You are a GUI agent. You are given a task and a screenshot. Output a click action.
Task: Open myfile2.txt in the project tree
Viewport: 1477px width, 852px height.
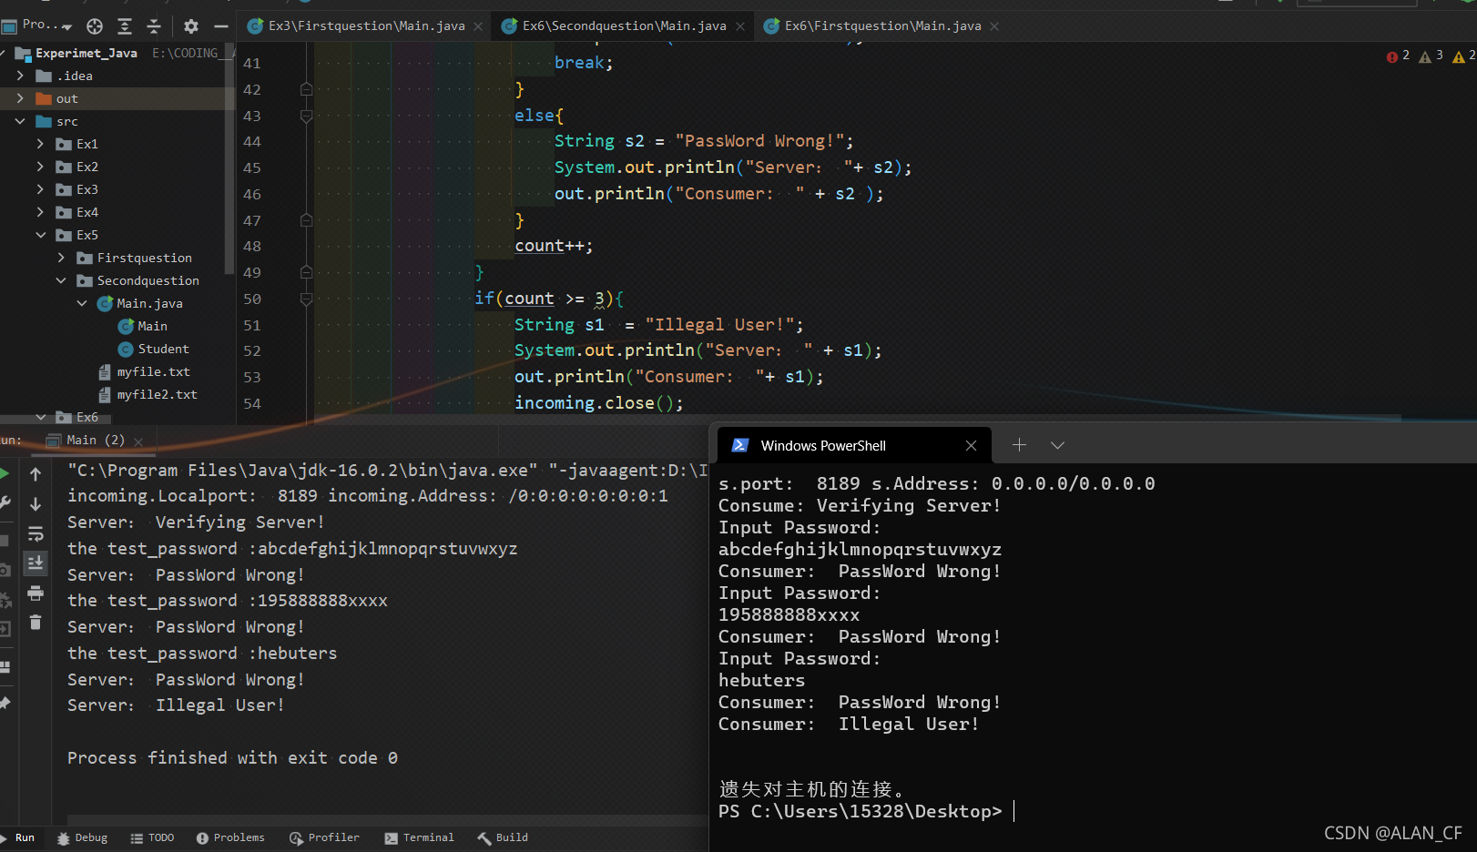click(148, 394)
